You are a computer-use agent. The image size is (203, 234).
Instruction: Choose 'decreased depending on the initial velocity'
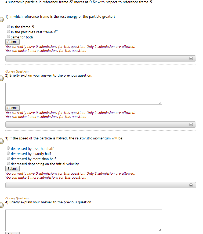click(x=8, y=163)
